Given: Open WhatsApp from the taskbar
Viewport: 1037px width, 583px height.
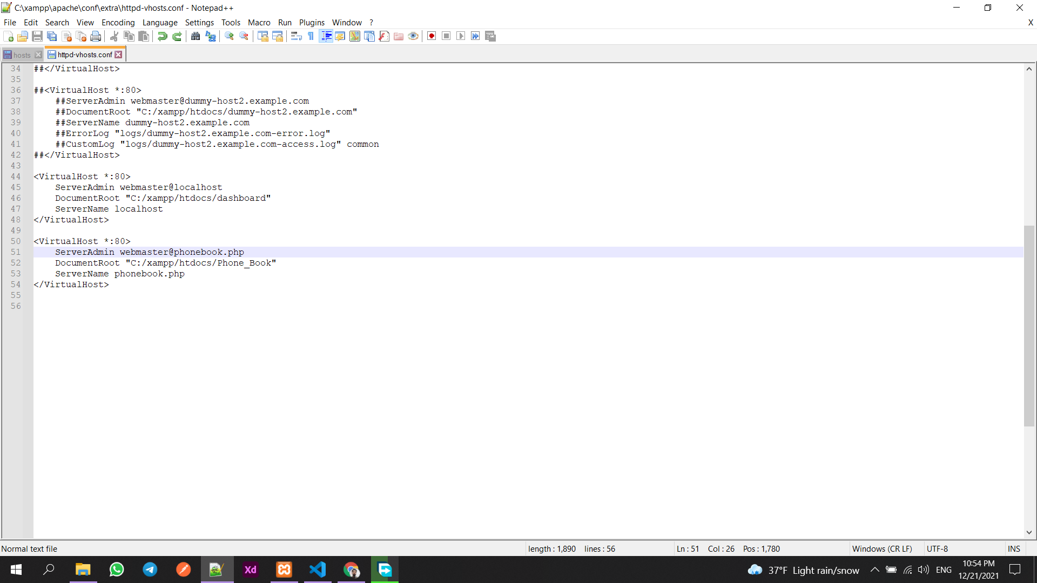Looking at the screenshot, I should point(117,570).
